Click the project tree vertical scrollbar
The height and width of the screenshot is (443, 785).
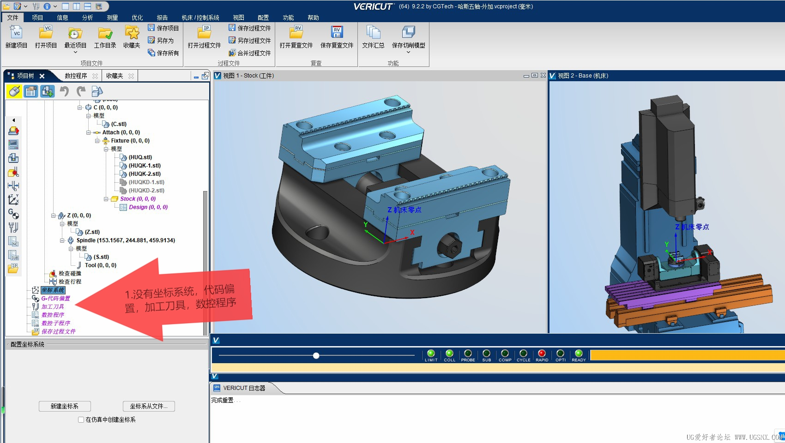point(205,263)
